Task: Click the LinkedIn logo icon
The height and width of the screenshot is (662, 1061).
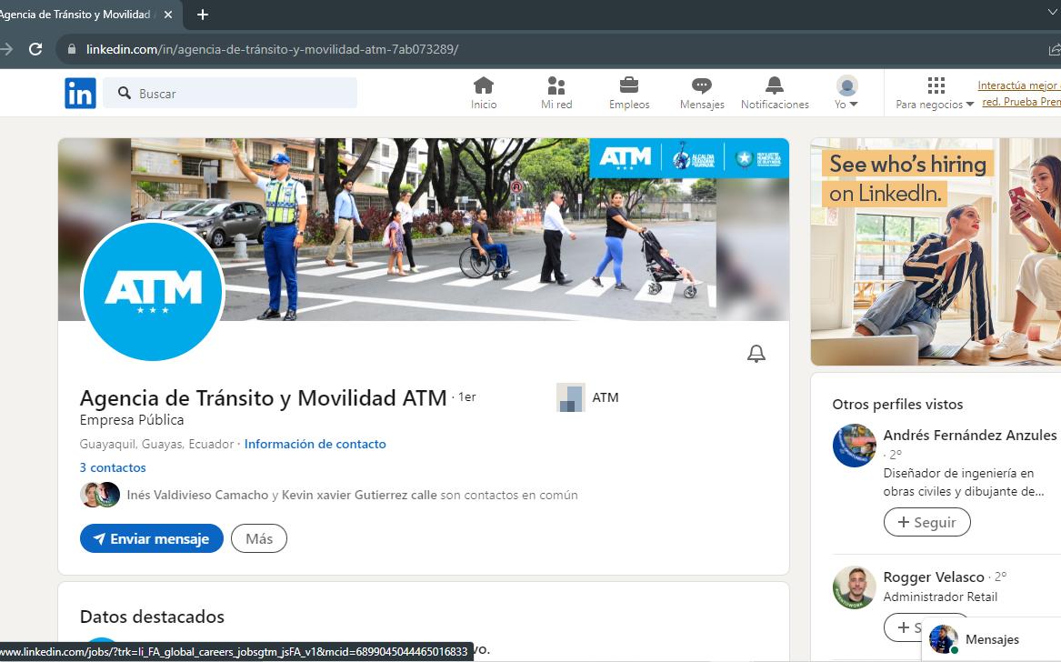Action: tap(81, 94)
